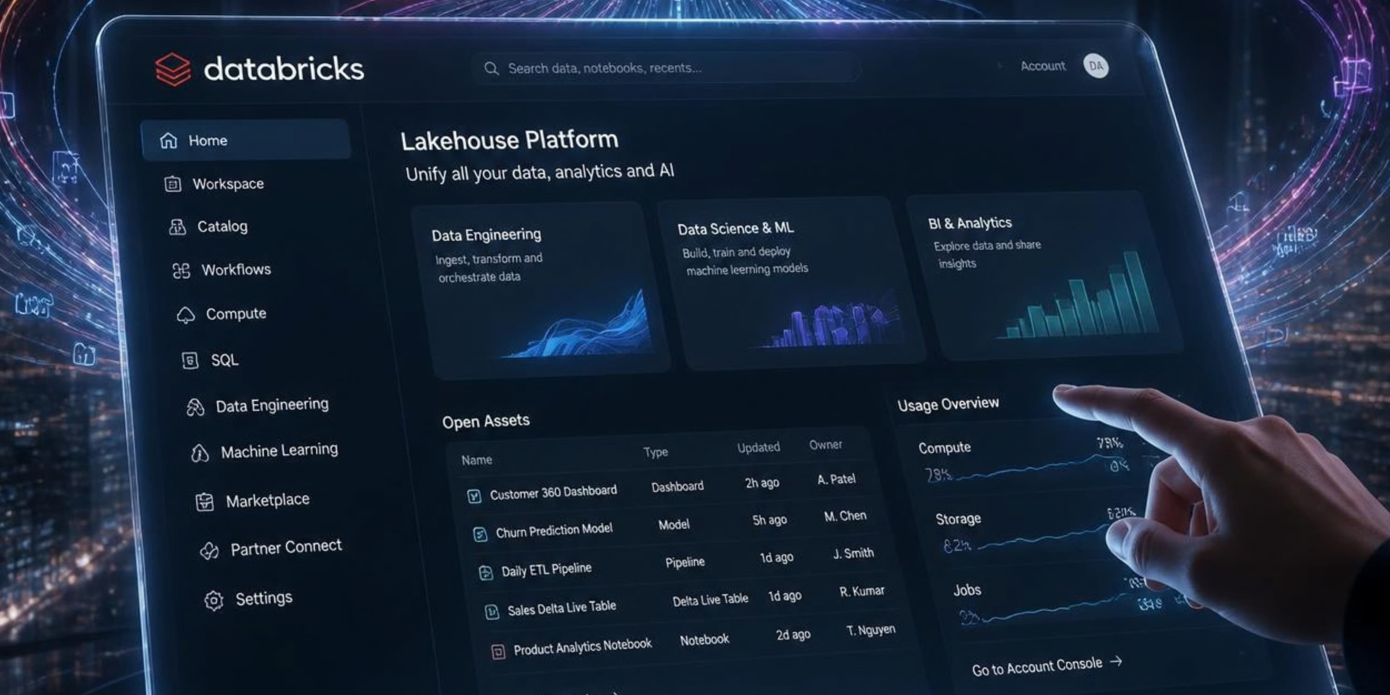Click the DA user avatar
The image size is (1390, 695).
[1096, 66]
